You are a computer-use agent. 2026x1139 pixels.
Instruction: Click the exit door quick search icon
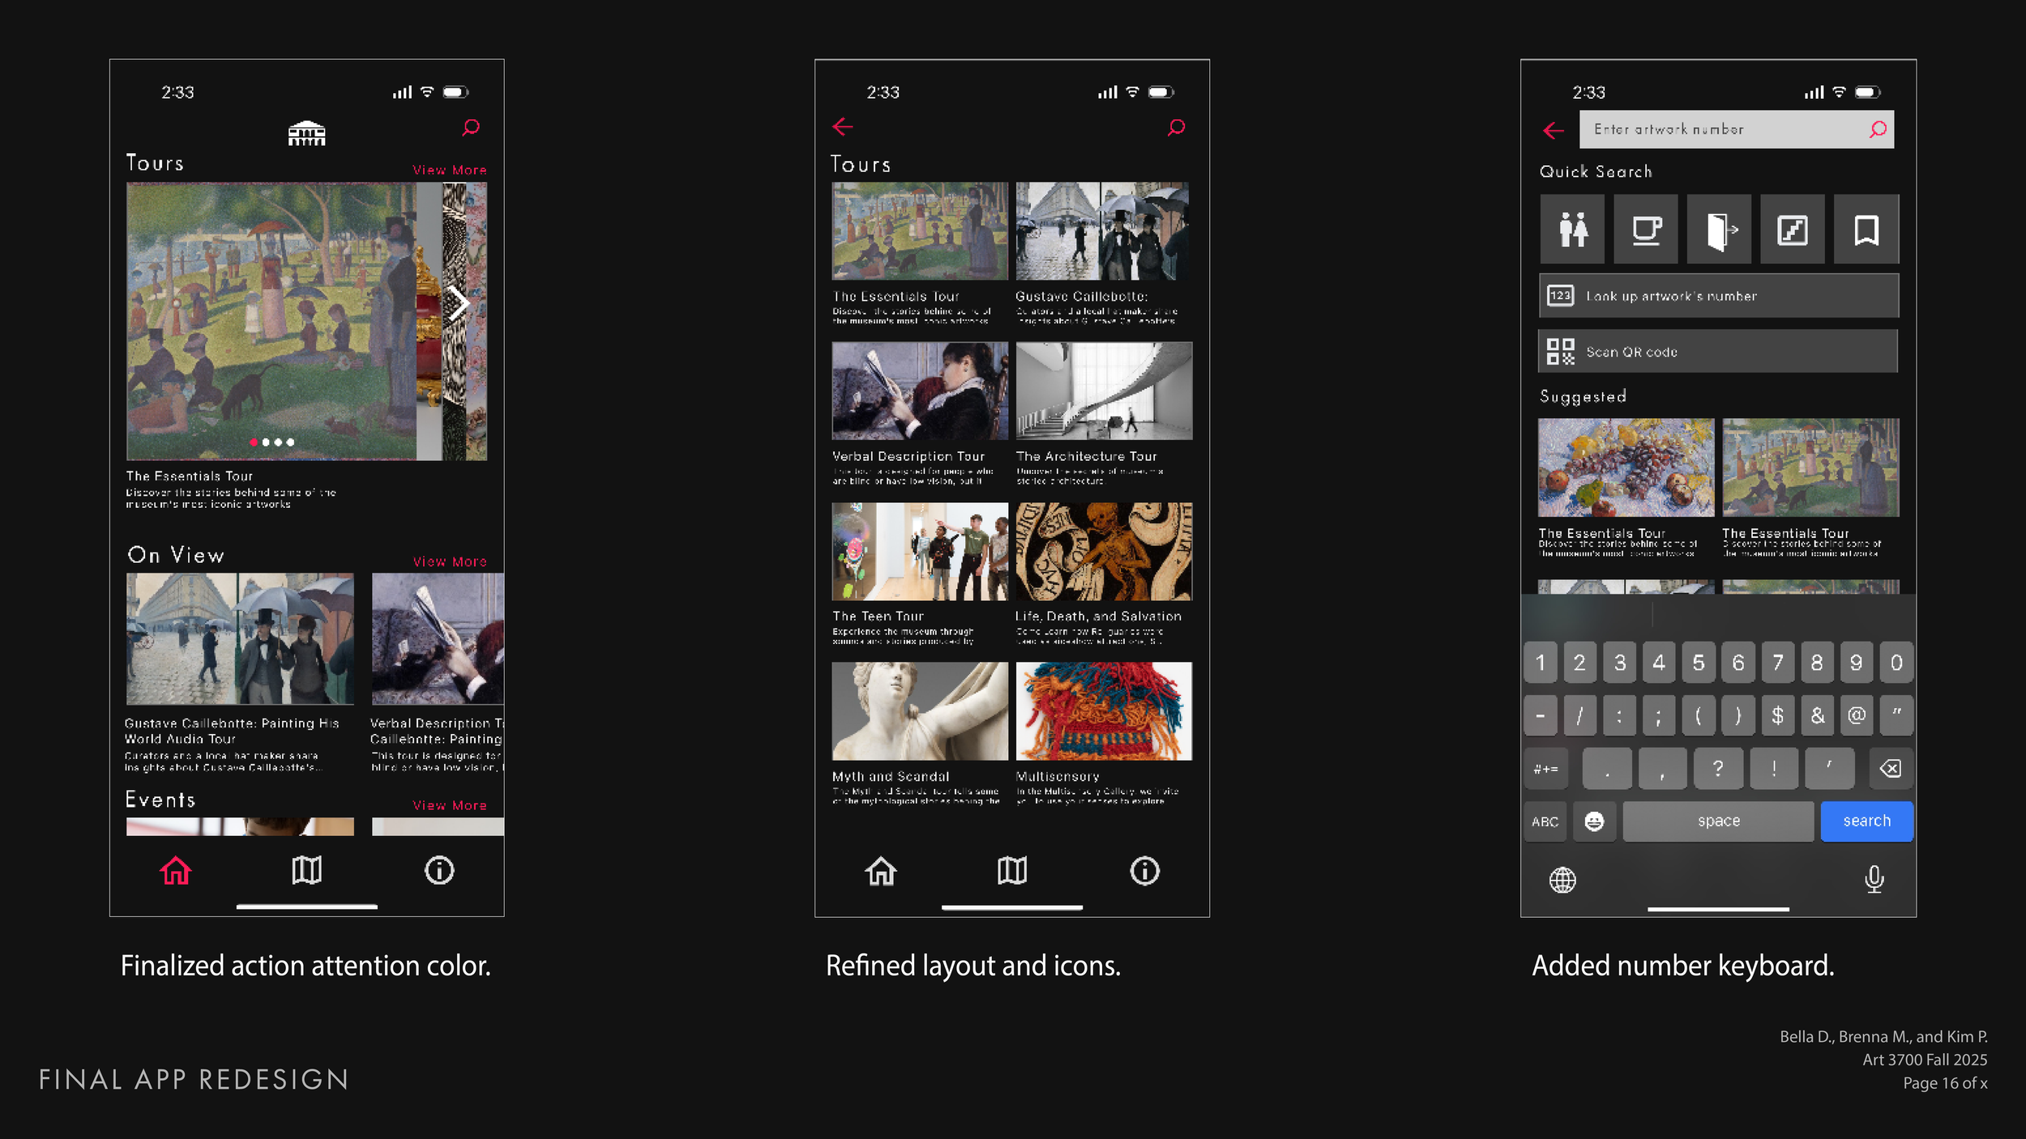tap(1719, 229)
